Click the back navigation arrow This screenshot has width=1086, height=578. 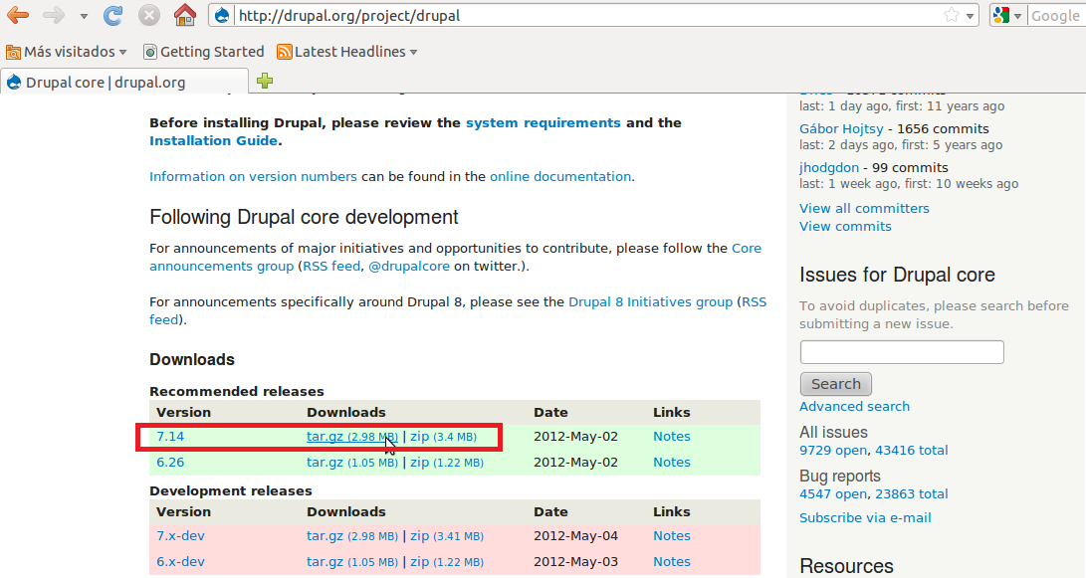18,15
